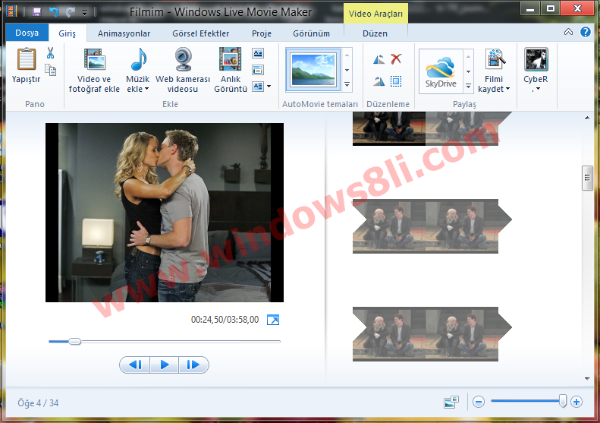Switch to the Proje tab
Screen dimensions: 600x423
point(262,33)
